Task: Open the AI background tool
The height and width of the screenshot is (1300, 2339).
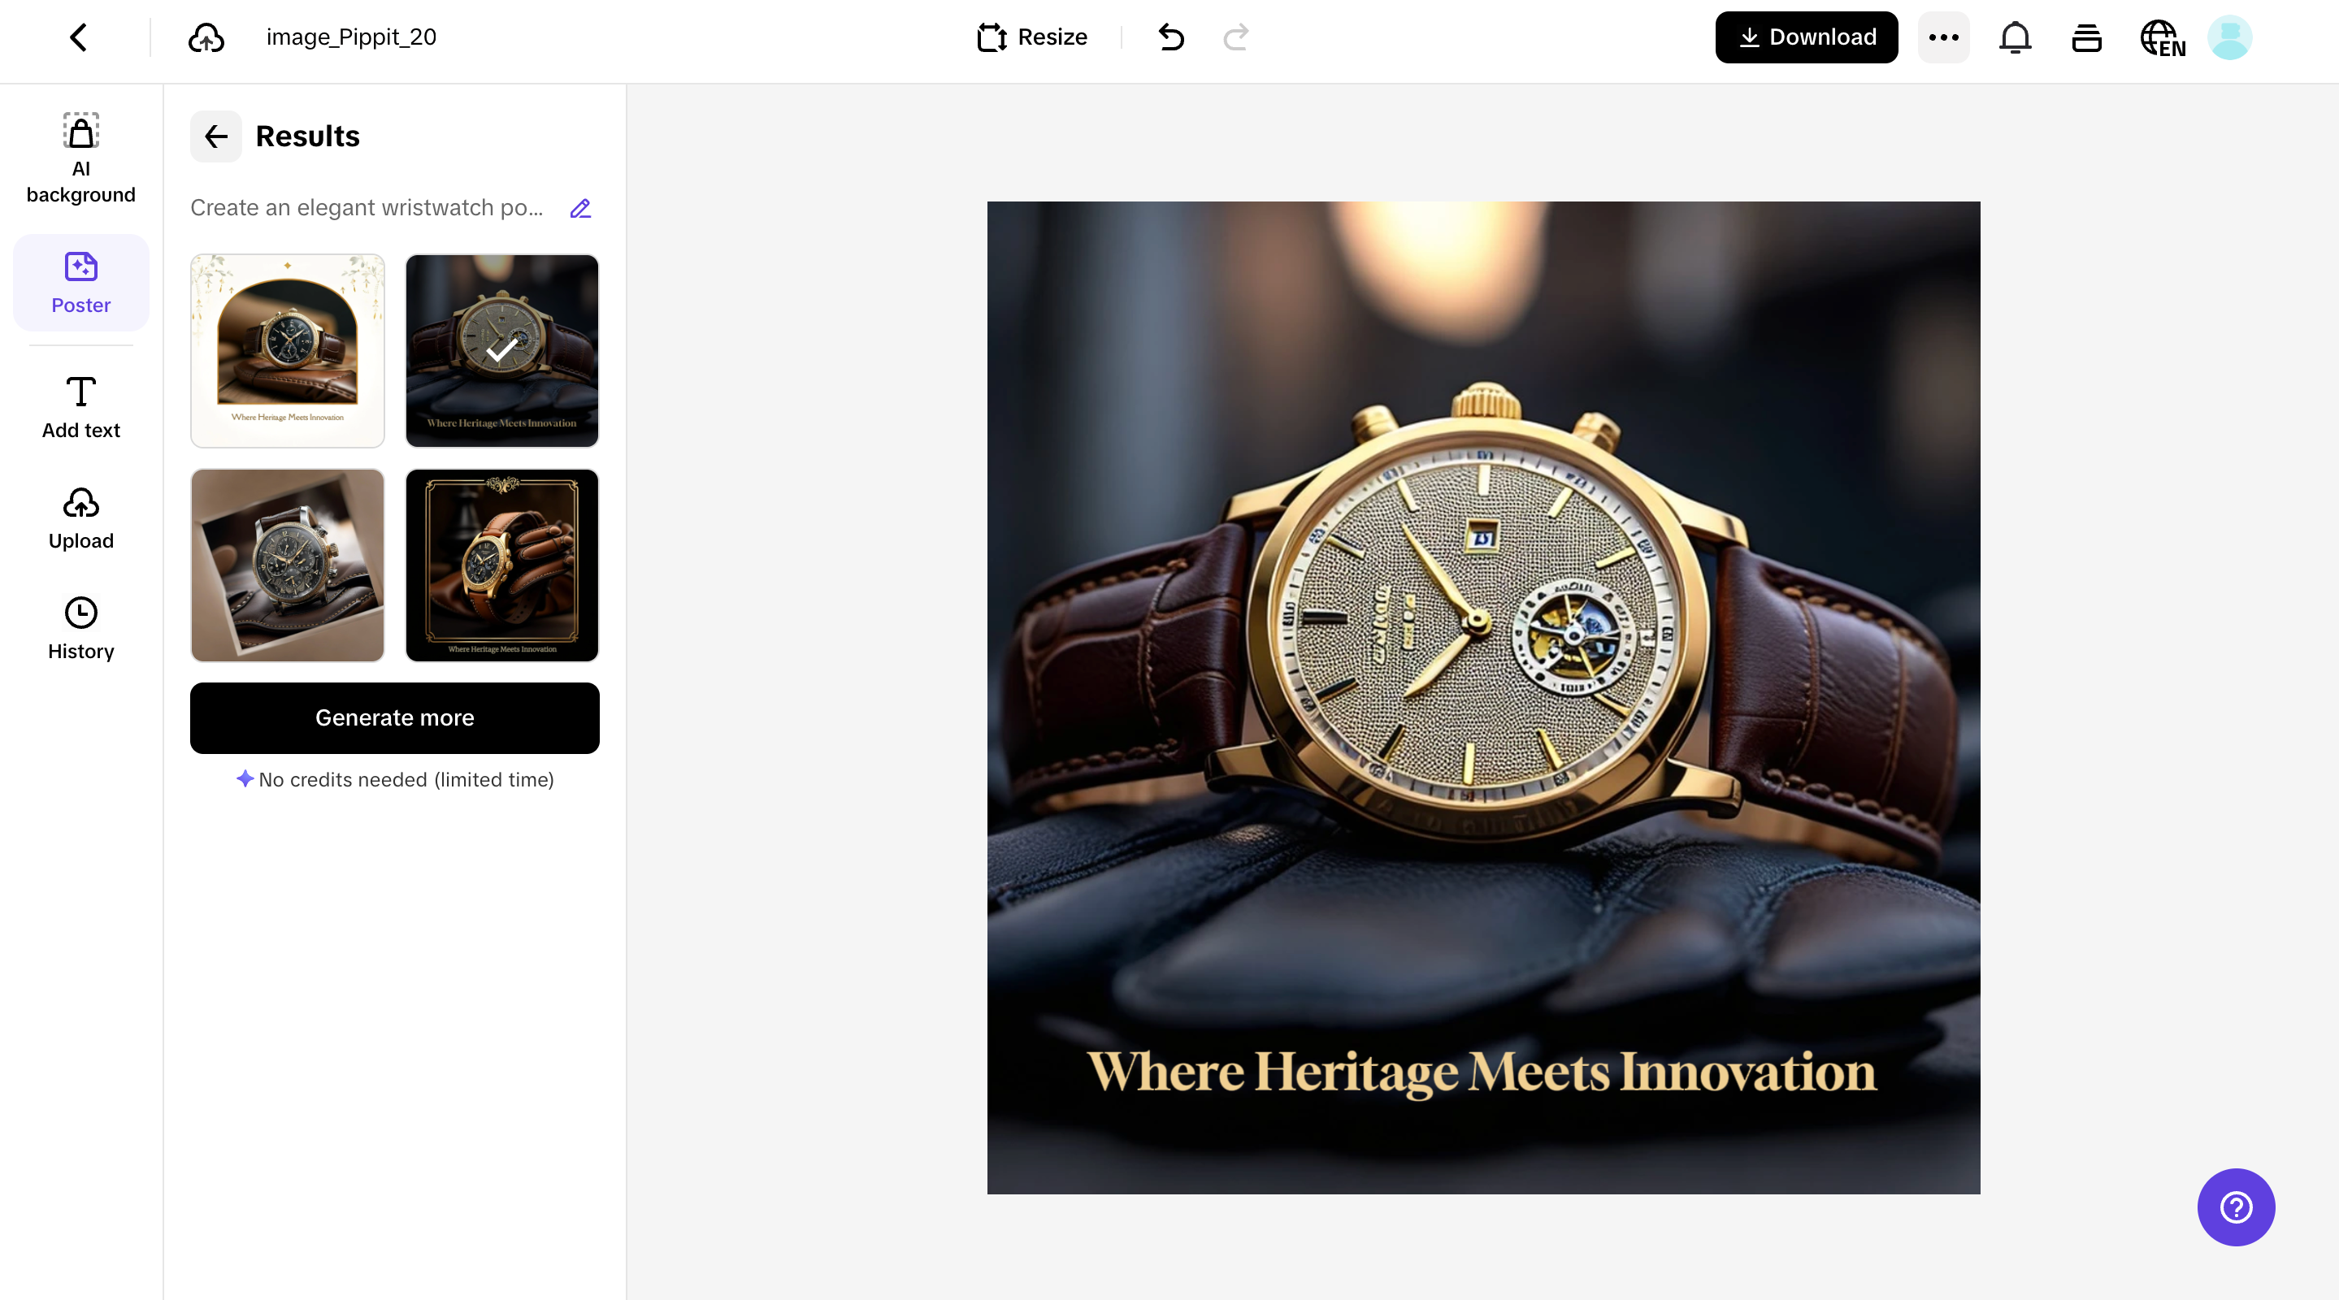Action: [80, 158]
